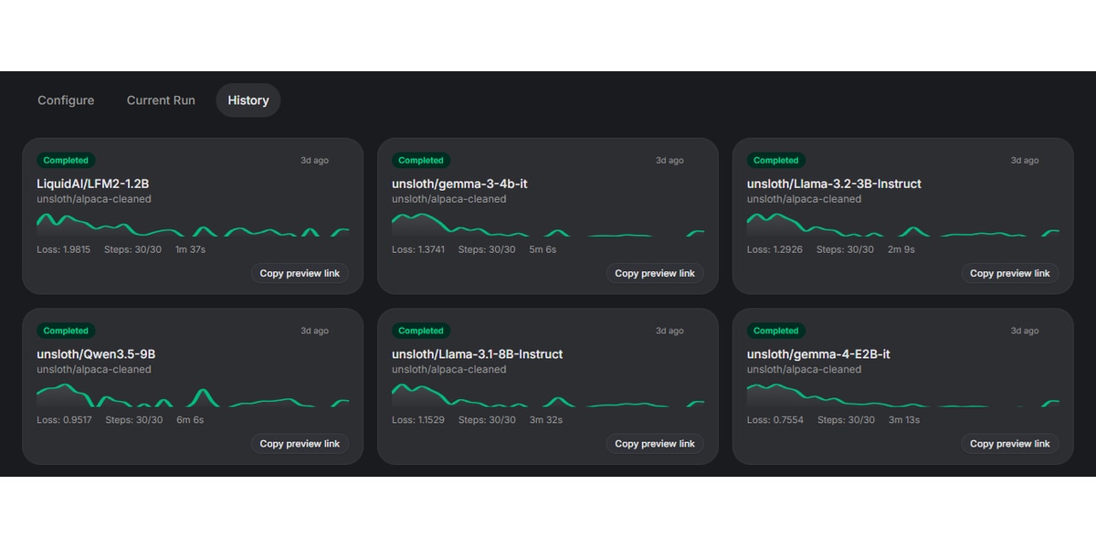
Task: Copy preview link for gemma-4-E2B-it run
Action: pos(1010,444)
